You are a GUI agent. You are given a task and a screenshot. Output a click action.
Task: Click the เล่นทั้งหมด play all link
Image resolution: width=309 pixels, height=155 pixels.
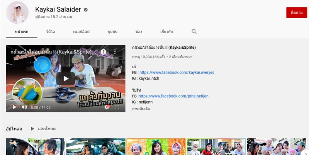(47, 129)
